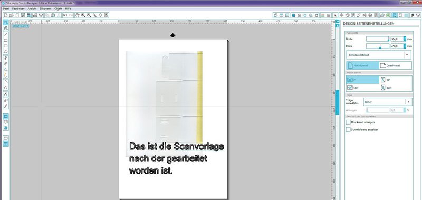Click the Breite value field 304,8
Viewport: 422px width, 200px height.
(x=397, y=39)
